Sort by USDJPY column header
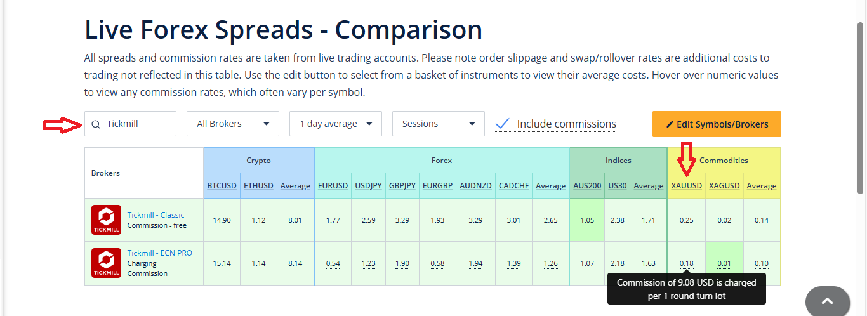Screen dimensions: 867x316 tap(369, 186)
